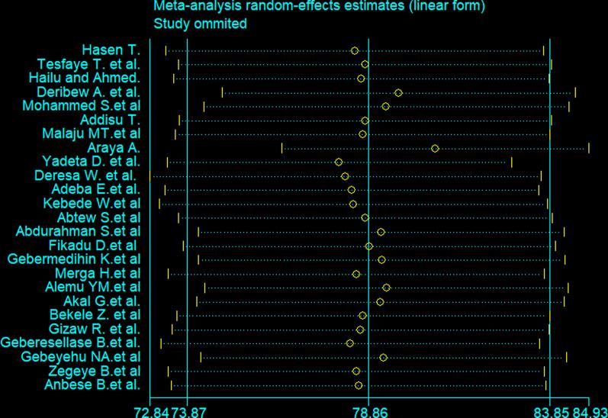Select the 'Bekele Z. et al' label
Screen dimensions: 608x418
coord(95,314)
